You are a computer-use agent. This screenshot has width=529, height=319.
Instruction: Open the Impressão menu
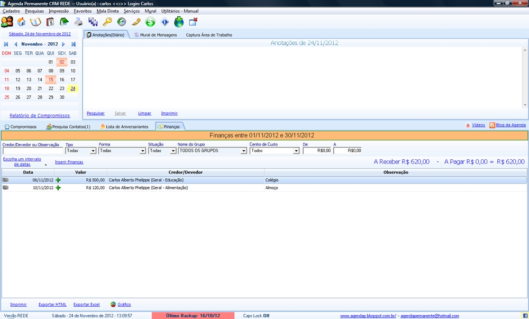click(59, 11)
